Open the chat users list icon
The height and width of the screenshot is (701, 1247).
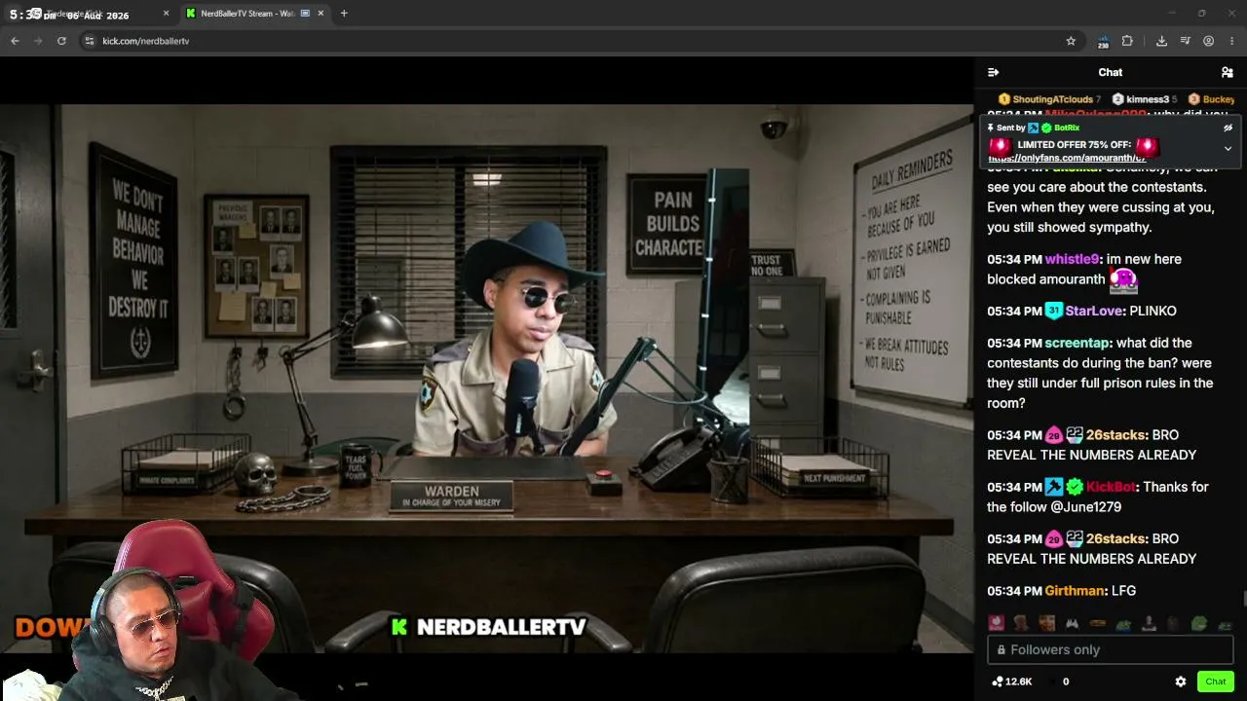tap(1227, 72)
